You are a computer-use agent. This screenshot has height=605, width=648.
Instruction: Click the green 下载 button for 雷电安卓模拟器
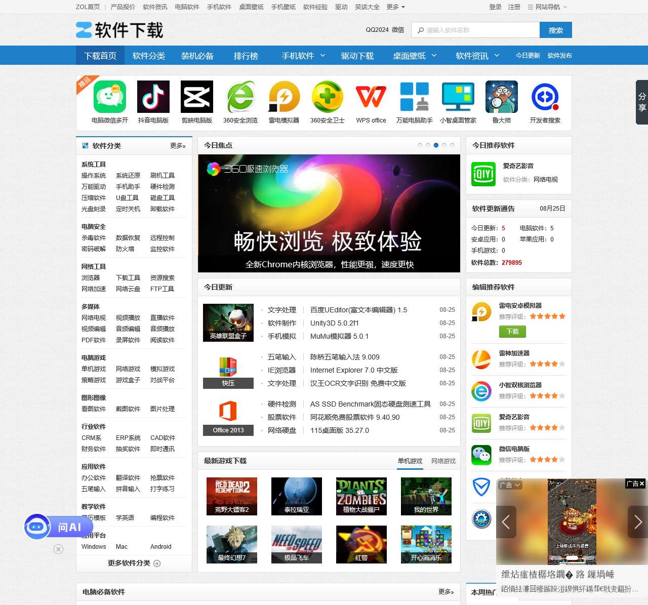(512, 332)
